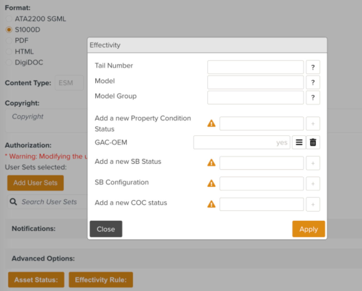Pick the HTML format radio button
The width and height of the screenshot is (362, 291).
(9, 52)
